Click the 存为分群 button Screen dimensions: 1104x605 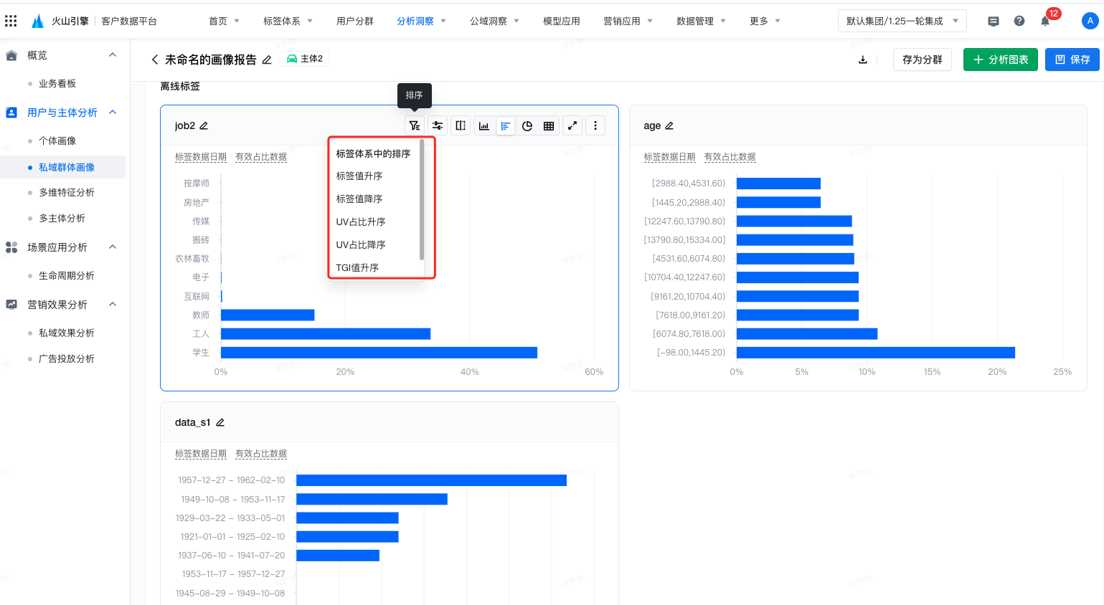pyautogui.click(x=923, y=59)
